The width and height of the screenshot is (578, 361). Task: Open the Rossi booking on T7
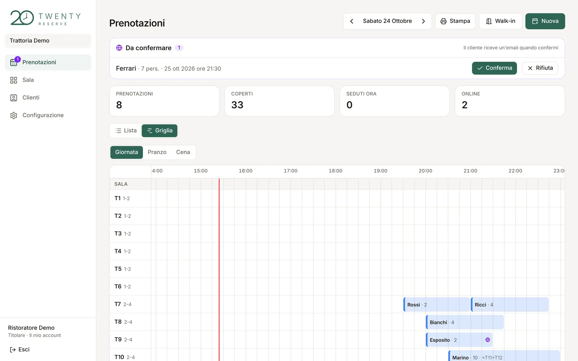click(437, 305)
